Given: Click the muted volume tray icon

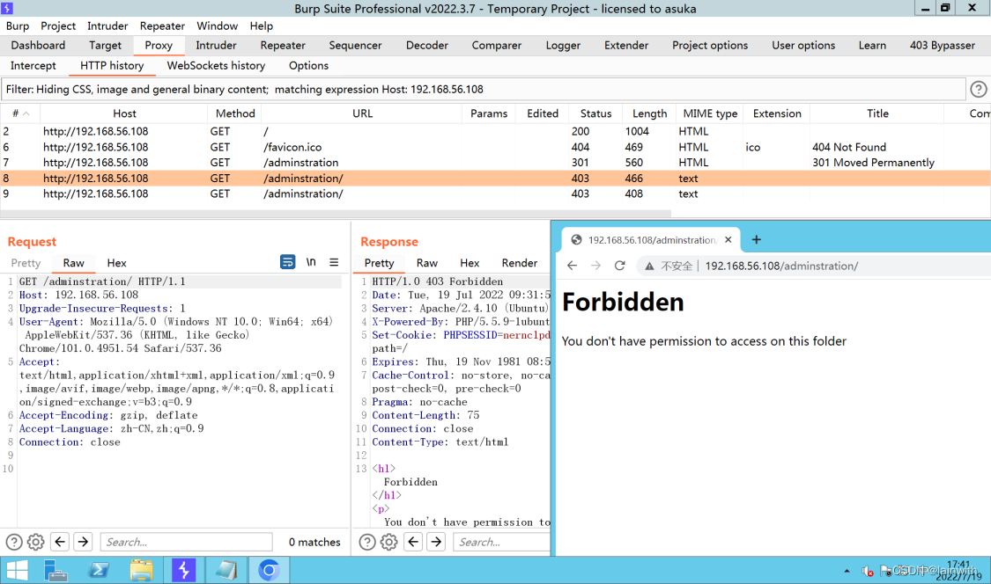Looking at the screenshot, I should (868, 572).
